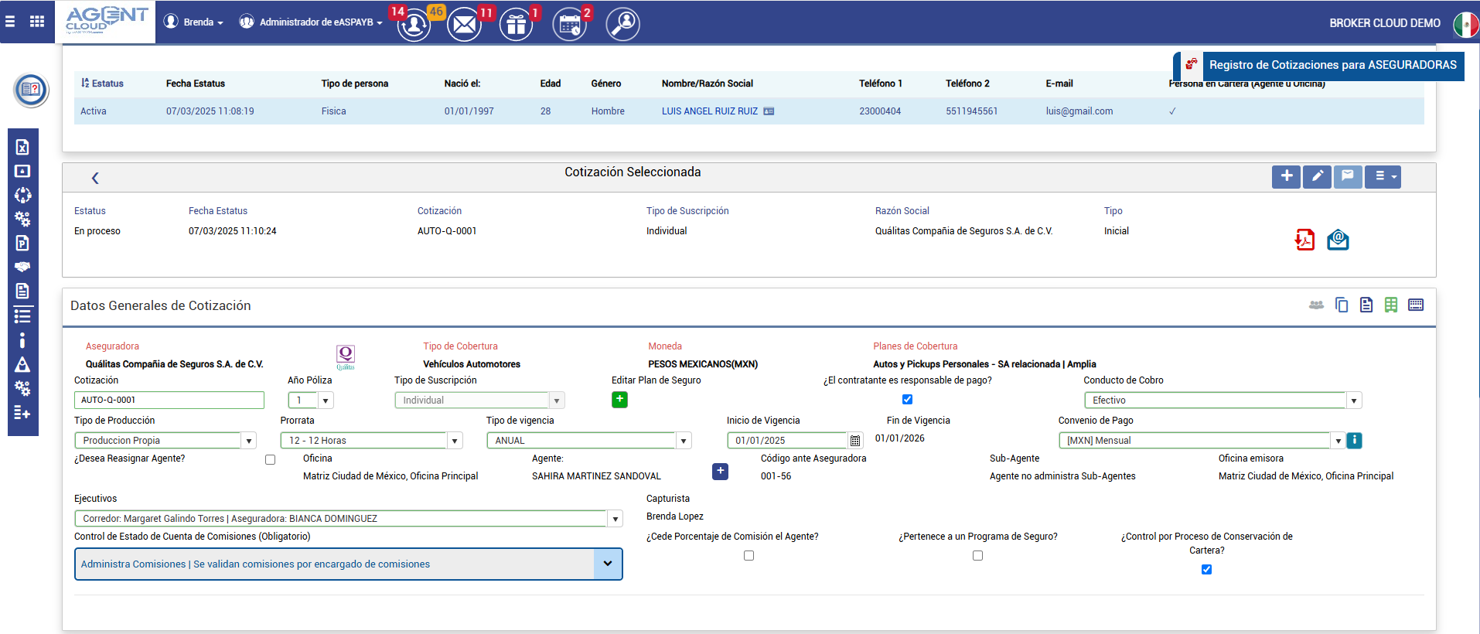Go back with the left chevron arrow
Screen dimensions: 1480x634
click(x=95, y=178)
